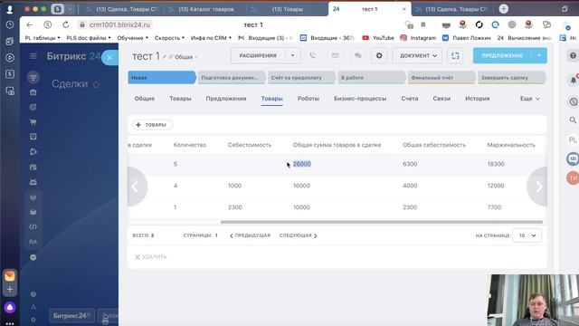Click the Instagram bookmark
Screen dimensions: 579x326
coord(418,38)
